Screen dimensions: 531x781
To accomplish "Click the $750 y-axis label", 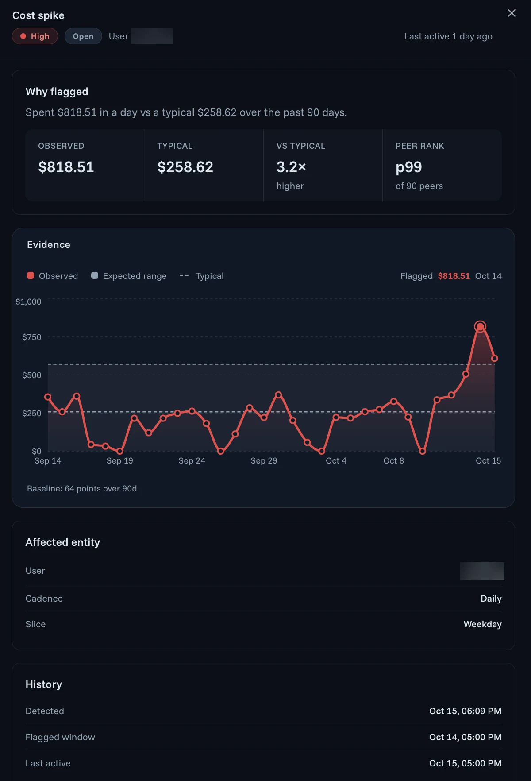I will 32,337.
